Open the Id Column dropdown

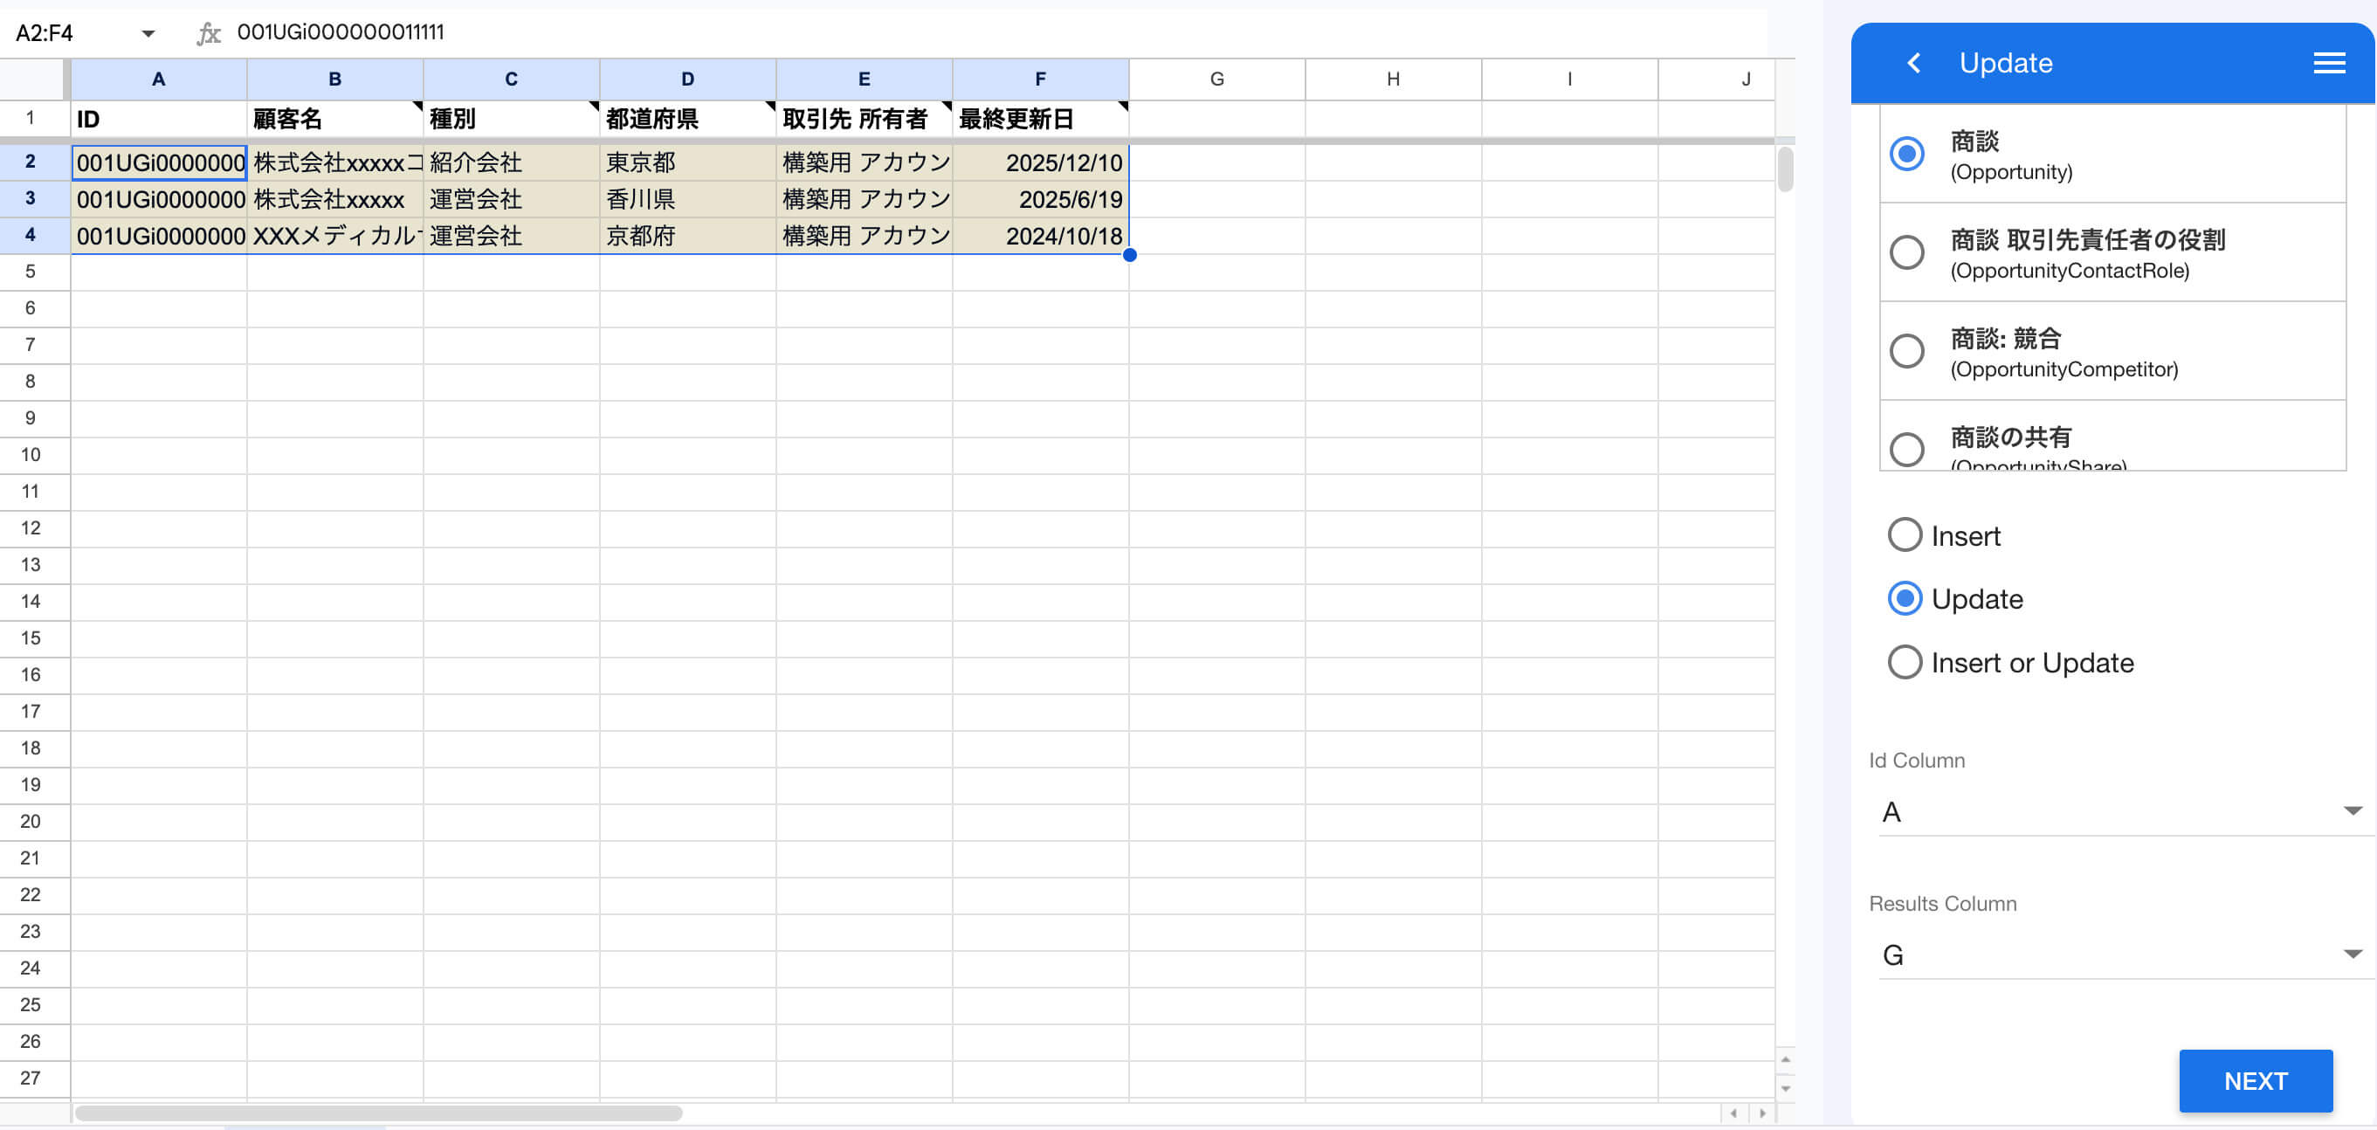click(2350, 811)
